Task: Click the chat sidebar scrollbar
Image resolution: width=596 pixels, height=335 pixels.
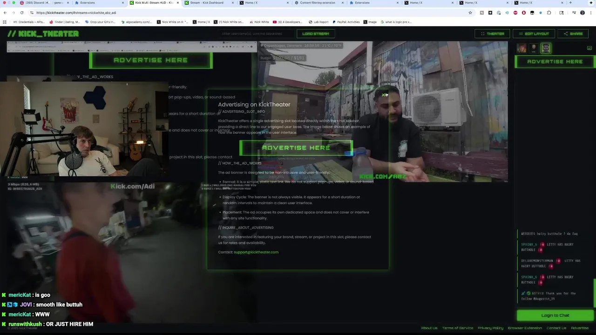Action: tap(595, 293)
